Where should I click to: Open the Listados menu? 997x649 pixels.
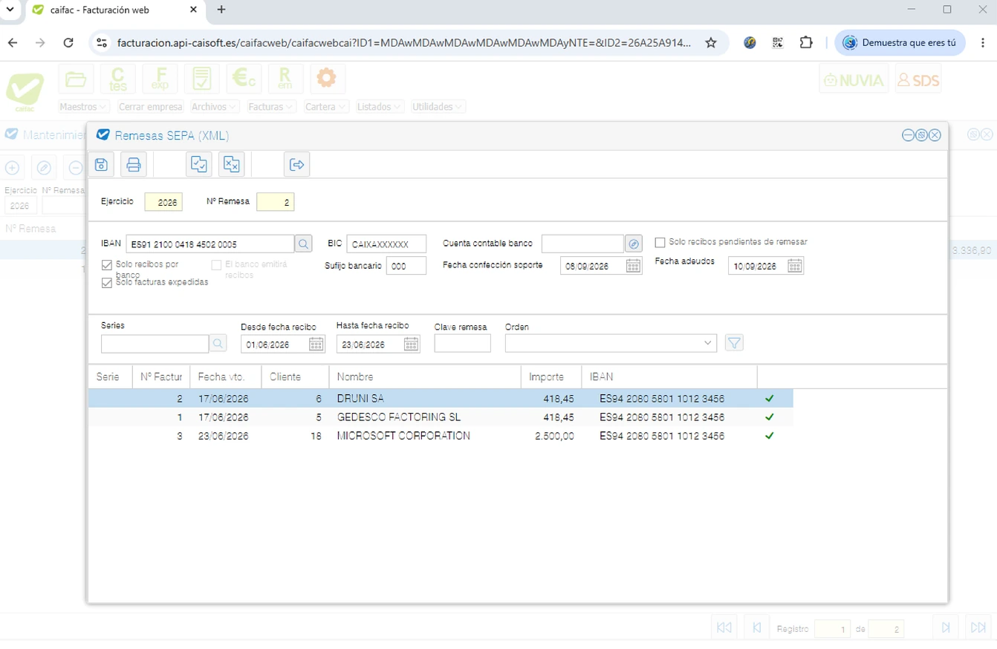point(380,107)
